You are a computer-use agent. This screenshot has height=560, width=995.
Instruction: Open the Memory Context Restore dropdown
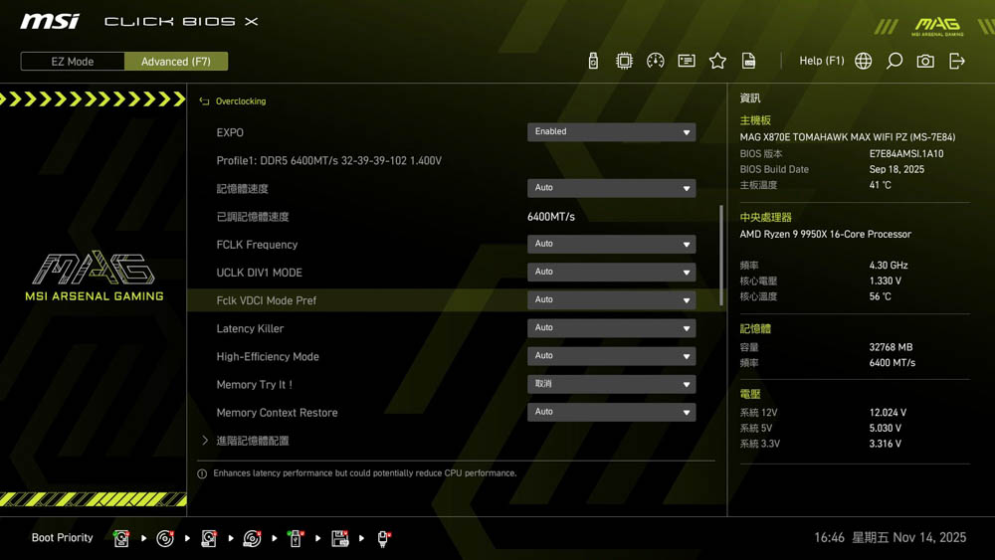point(611,412)
